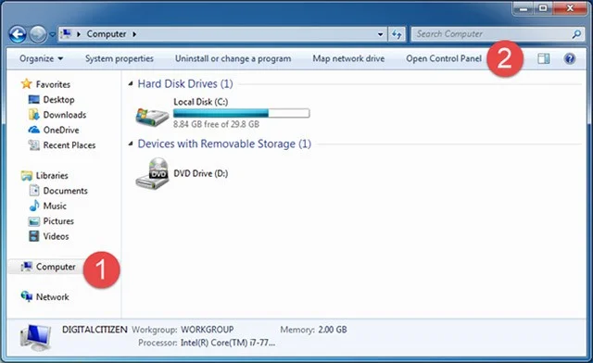Screen dimensions: 593x363
Task: Click the Hard Disk Drives (1) header
Action: (185, 83)
